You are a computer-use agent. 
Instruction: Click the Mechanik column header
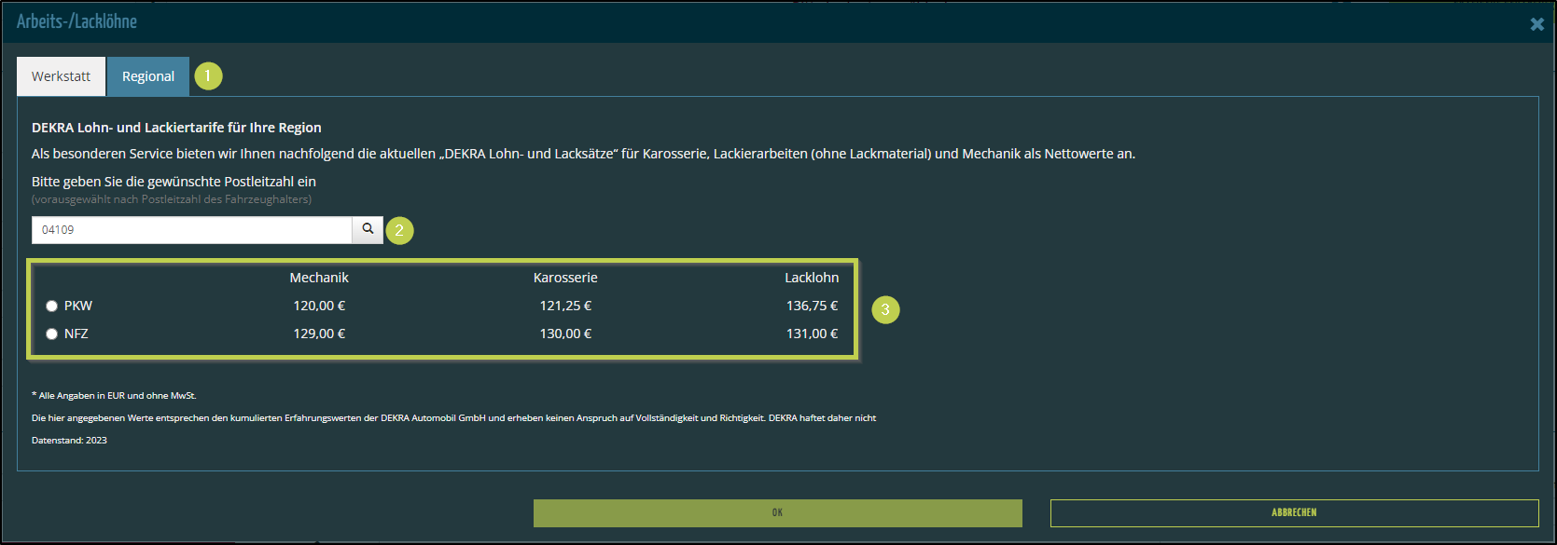(319, 278)
